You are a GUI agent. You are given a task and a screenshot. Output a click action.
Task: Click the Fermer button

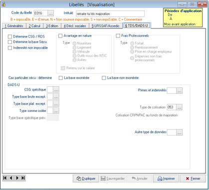[x=193, y=178]
